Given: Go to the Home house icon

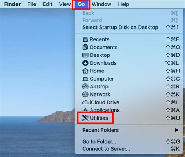Looking at the screenshot, I should click(85, 71).
